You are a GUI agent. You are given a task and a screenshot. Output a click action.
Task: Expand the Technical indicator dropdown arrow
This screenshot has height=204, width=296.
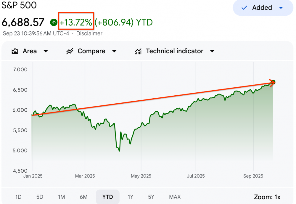[212, 51]
